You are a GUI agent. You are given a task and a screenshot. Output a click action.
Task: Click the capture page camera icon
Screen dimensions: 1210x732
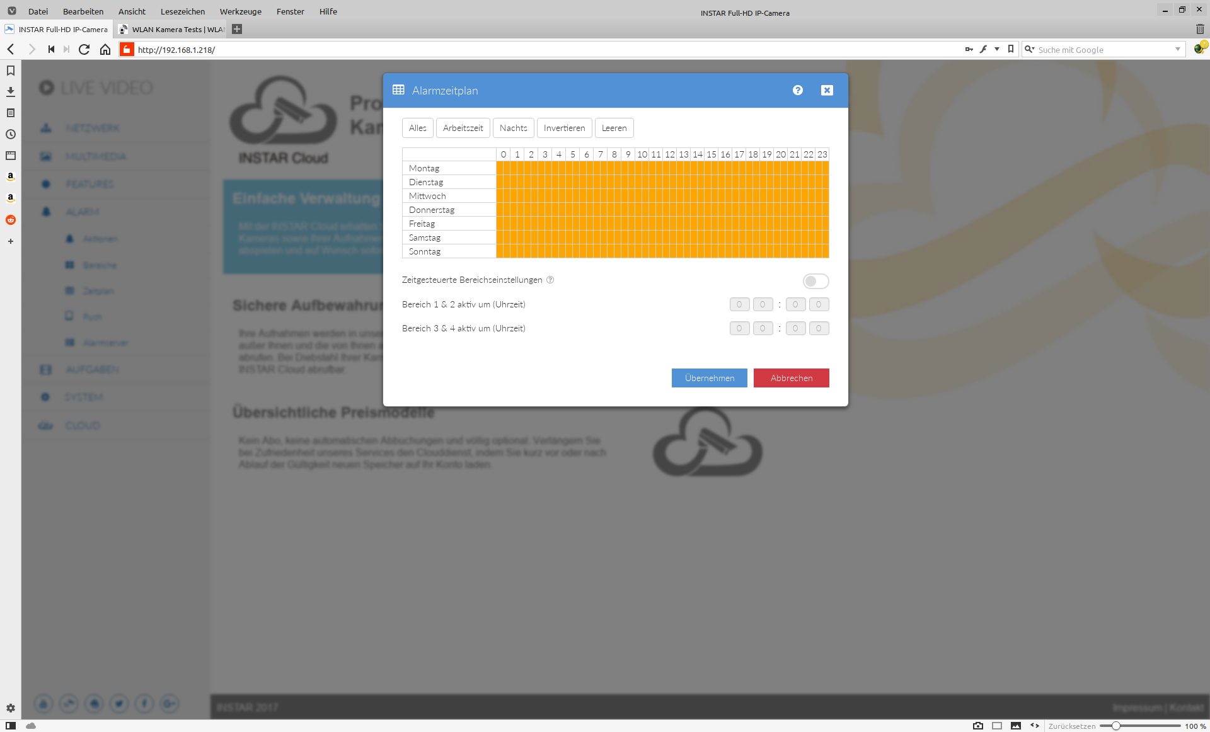tap(978, 726)
